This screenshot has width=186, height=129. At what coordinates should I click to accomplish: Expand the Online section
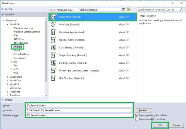click(3, 100)
